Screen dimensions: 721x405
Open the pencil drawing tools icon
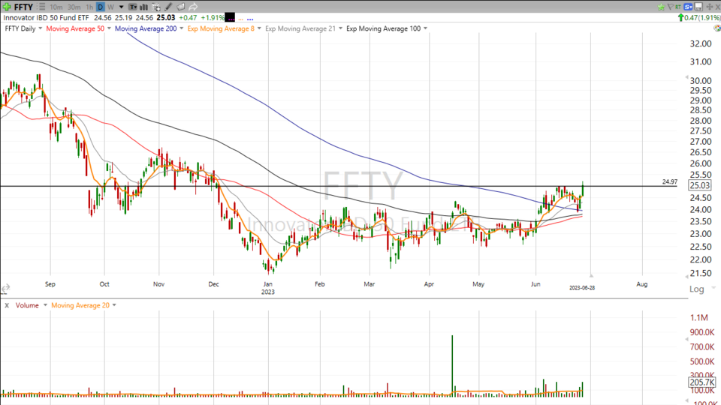167,7
